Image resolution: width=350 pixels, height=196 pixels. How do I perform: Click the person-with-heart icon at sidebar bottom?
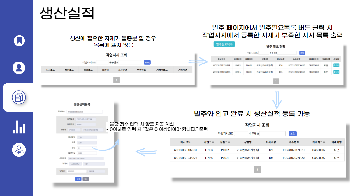18,150
